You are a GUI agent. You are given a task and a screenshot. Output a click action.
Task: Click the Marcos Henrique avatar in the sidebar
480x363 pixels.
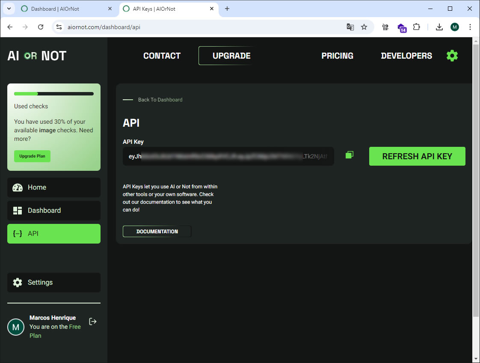point(15,327)
